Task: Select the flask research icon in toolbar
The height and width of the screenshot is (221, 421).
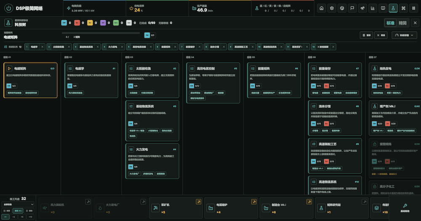Action: coord(393,8)
